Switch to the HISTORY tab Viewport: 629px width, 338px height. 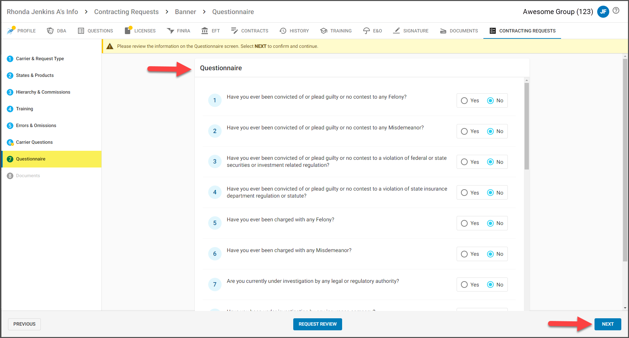[294, 31]
